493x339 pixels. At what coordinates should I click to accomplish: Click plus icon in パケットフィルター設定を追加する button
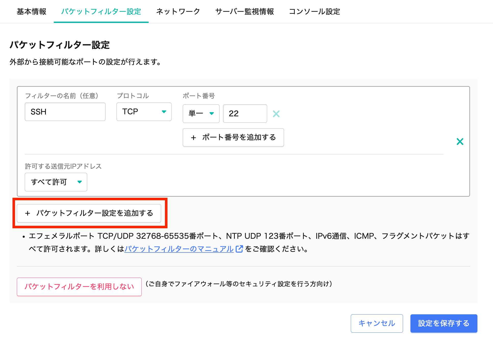(x=28, y=213)
